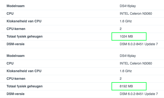This screenshot has height=98, width=164.
Task: Click the CPU-kernen value 2 in second table
Action: (121, 78)
